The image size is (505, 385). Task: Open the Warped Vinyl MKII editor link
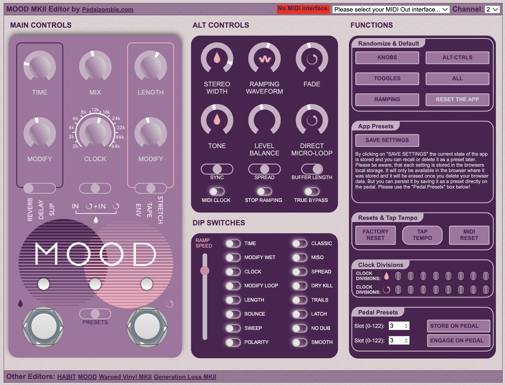point(125,377)
